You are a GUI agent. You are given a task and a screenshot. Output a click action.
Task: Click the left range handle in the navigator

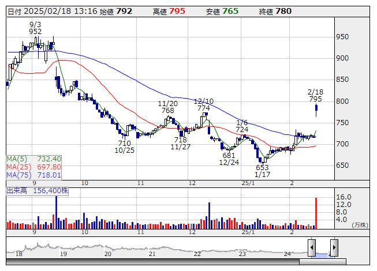tap(312, 247)
